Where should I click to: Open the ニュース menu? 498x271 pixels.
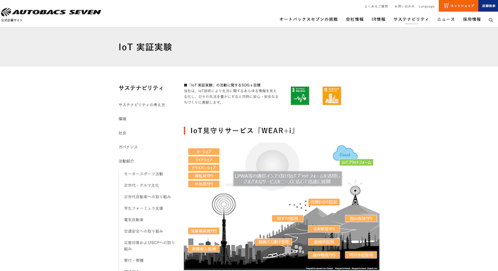click(446, 19)
